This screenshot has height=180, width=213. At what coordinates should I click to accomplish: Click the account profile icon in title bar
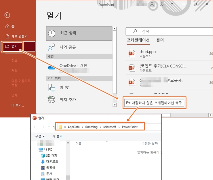[152, 4]
